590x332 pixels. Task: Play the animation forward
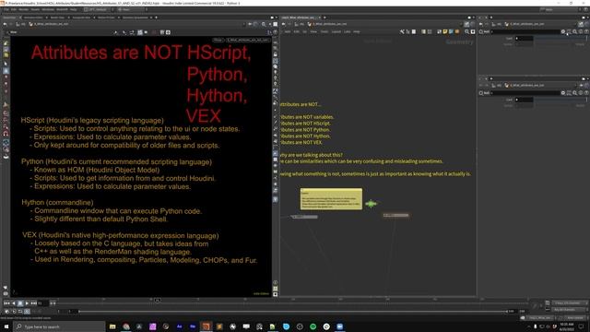click(x=27, y=303)
